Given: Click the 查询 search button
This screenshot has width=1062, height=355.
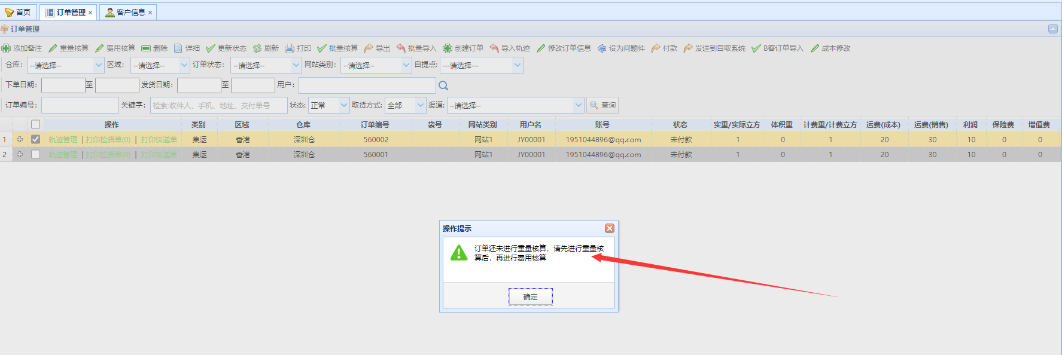Looking at the screenshot, I should 602,105.
